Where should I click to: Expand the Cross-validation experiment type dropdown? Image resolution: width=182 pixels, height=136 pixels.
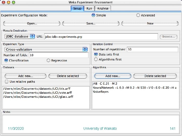pos(46,50)
